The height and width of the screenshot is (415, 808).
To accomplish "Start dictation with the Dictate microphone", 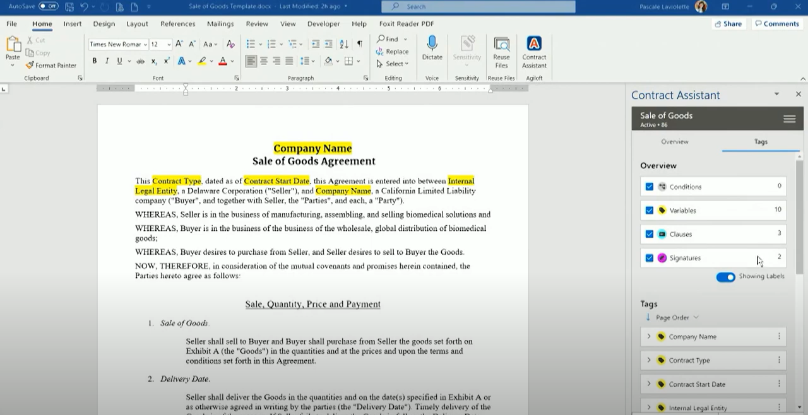I will click(432, 50).
